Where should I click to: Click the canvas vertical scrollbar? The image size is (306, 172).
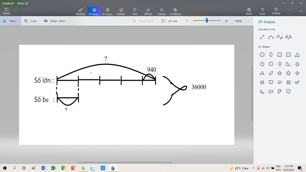252,93
